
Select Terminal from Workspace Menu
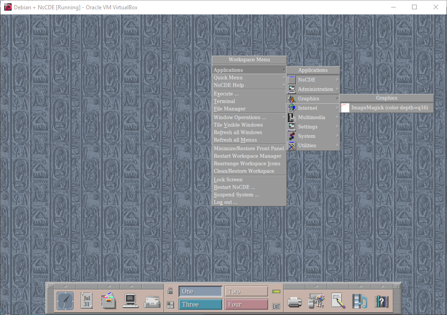[x=224, y=101]
